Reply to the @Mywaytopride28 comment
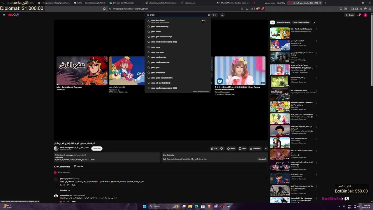 point(74,185)
